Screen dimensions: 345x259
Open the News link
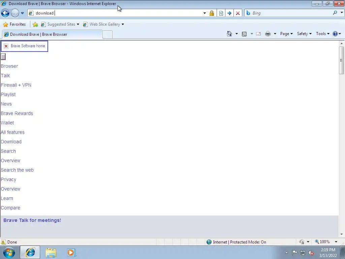click(6, 104)
